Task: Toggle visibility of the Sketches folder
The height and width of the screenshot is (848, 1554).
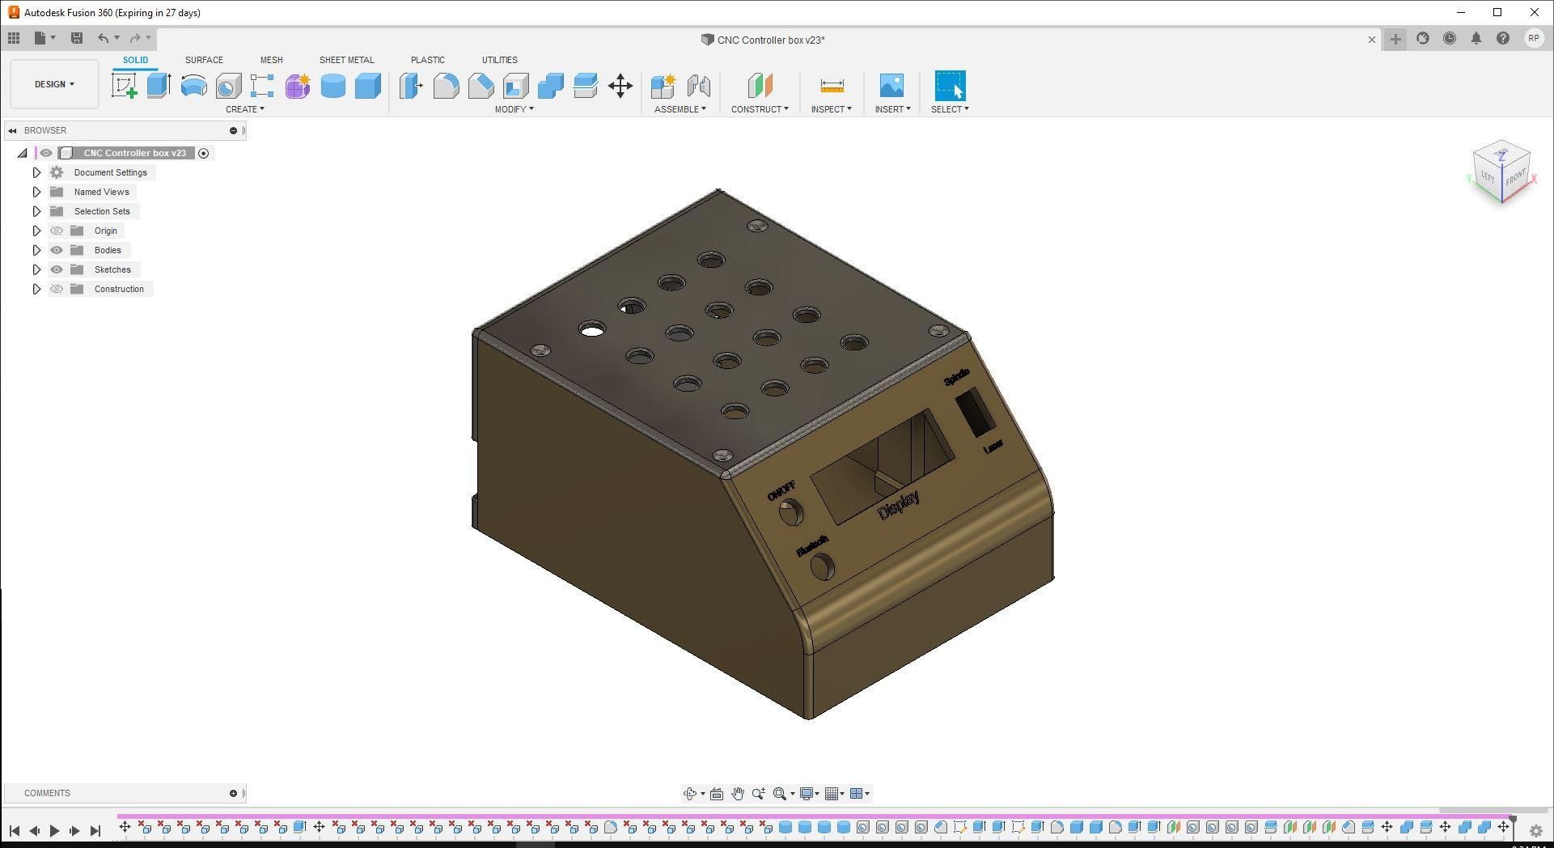Action: (x=57, y=269)
